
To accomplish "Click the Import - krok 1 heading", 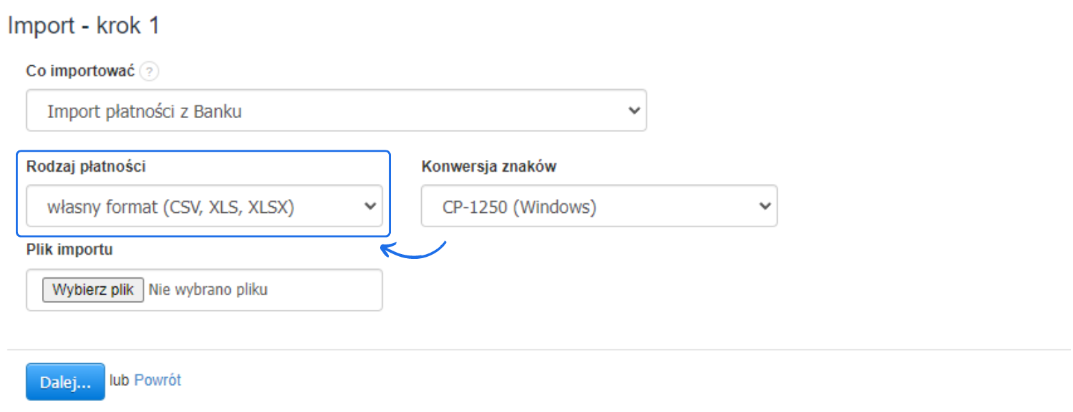I will [x=83, y=25].
